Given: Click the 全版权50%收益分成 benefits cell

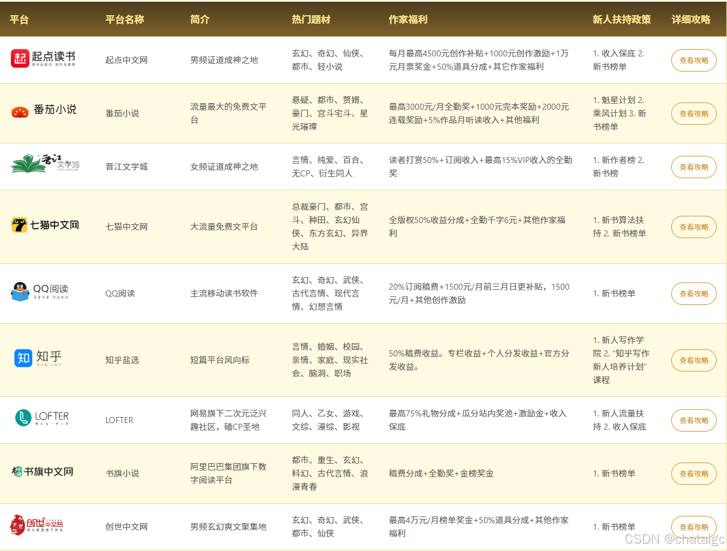Looking at the screenshot, I should pos(477,227).
